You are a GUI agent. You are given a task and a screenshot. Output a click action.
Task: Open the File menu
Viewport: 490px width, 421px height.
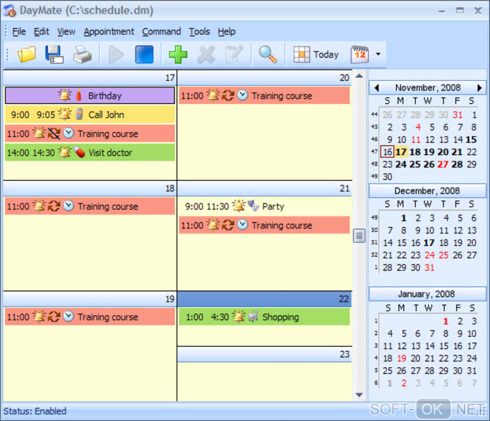click(19, 32)
